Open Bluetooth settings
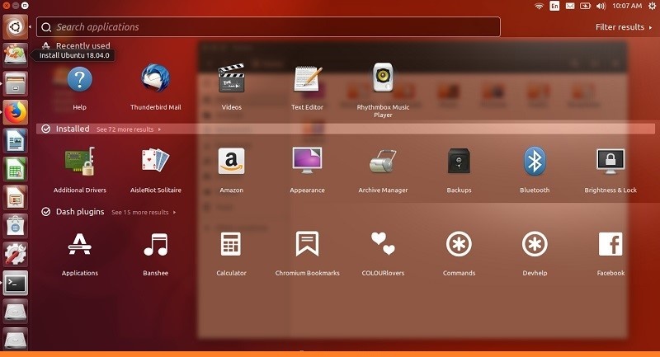The height and width of the screenshot is (357, 660). 535,161
